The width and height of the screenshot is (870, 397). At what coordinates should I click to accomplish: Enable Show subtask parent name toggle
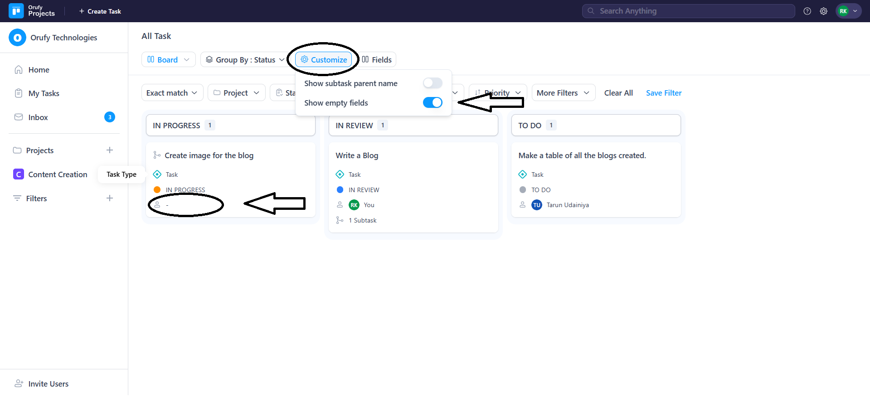pos(432,83)
